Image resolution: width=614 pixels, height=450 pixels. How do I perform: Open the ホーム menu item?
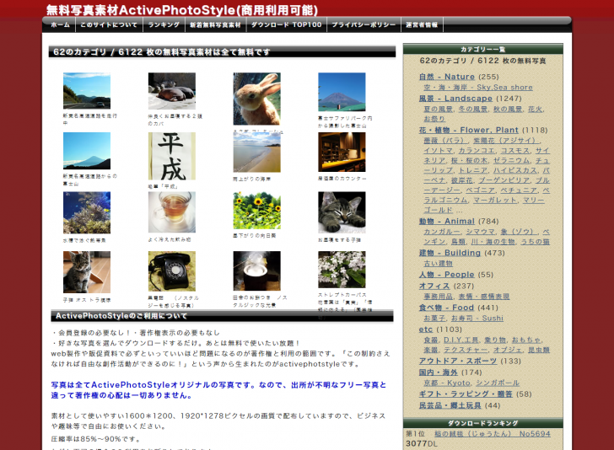click(x=60, y=24)
